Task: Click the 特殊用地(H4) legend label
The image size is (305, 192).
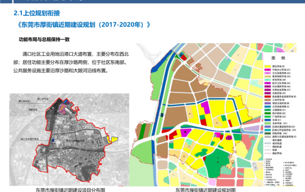Action: pyautogui.click(x=280, y=133)
